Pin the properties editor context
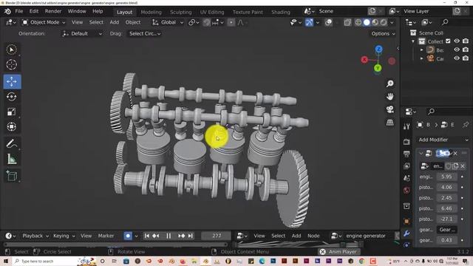Viewport: 473px width, 266px height. point(466,125)
